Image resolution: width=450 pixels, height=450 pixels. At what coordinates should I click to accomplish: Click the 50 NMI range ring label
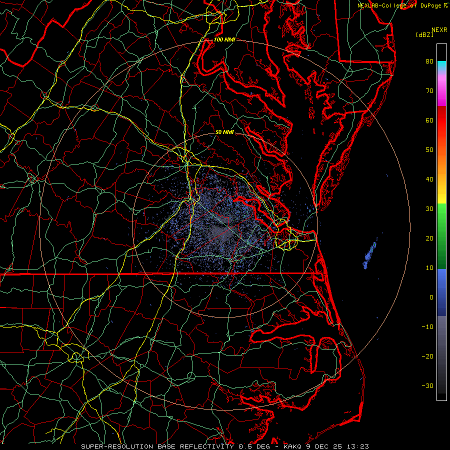click(224, 132)
